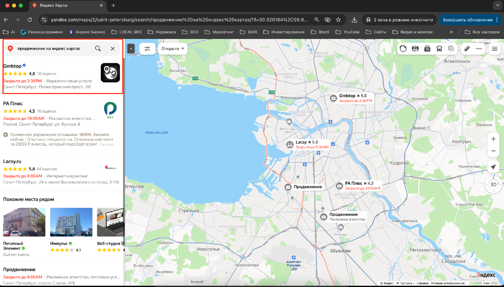The width and height of the screenshot is (504, 287).
Task: Click the РА Плюс logo thumbnail
Action: 110,110
